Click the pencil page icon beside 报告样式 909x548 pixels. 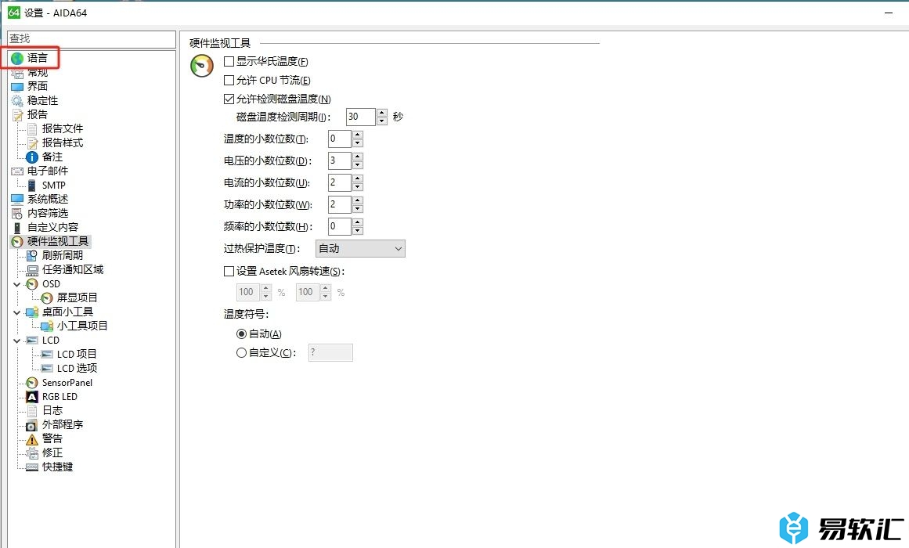pyautogui.click(x=32, y=142)
